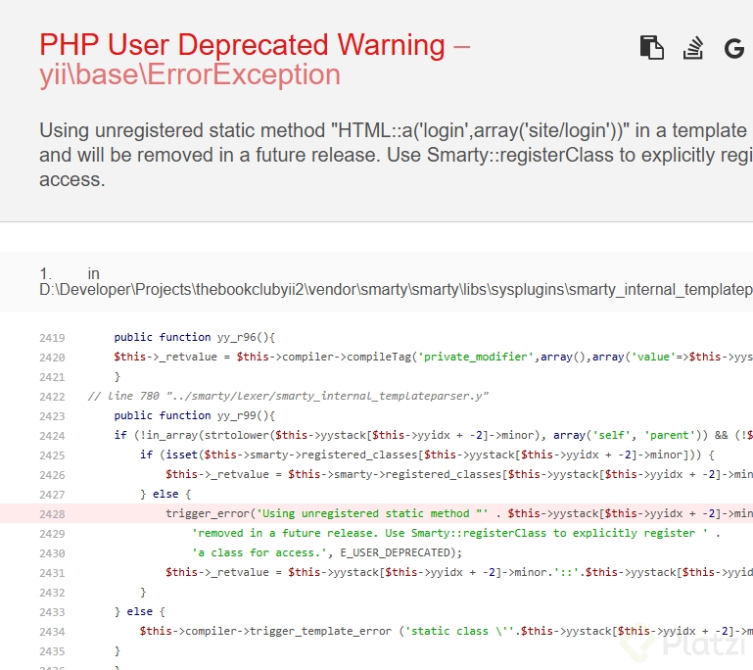
Task: Click line number 2420
Action: pos(52,358)
